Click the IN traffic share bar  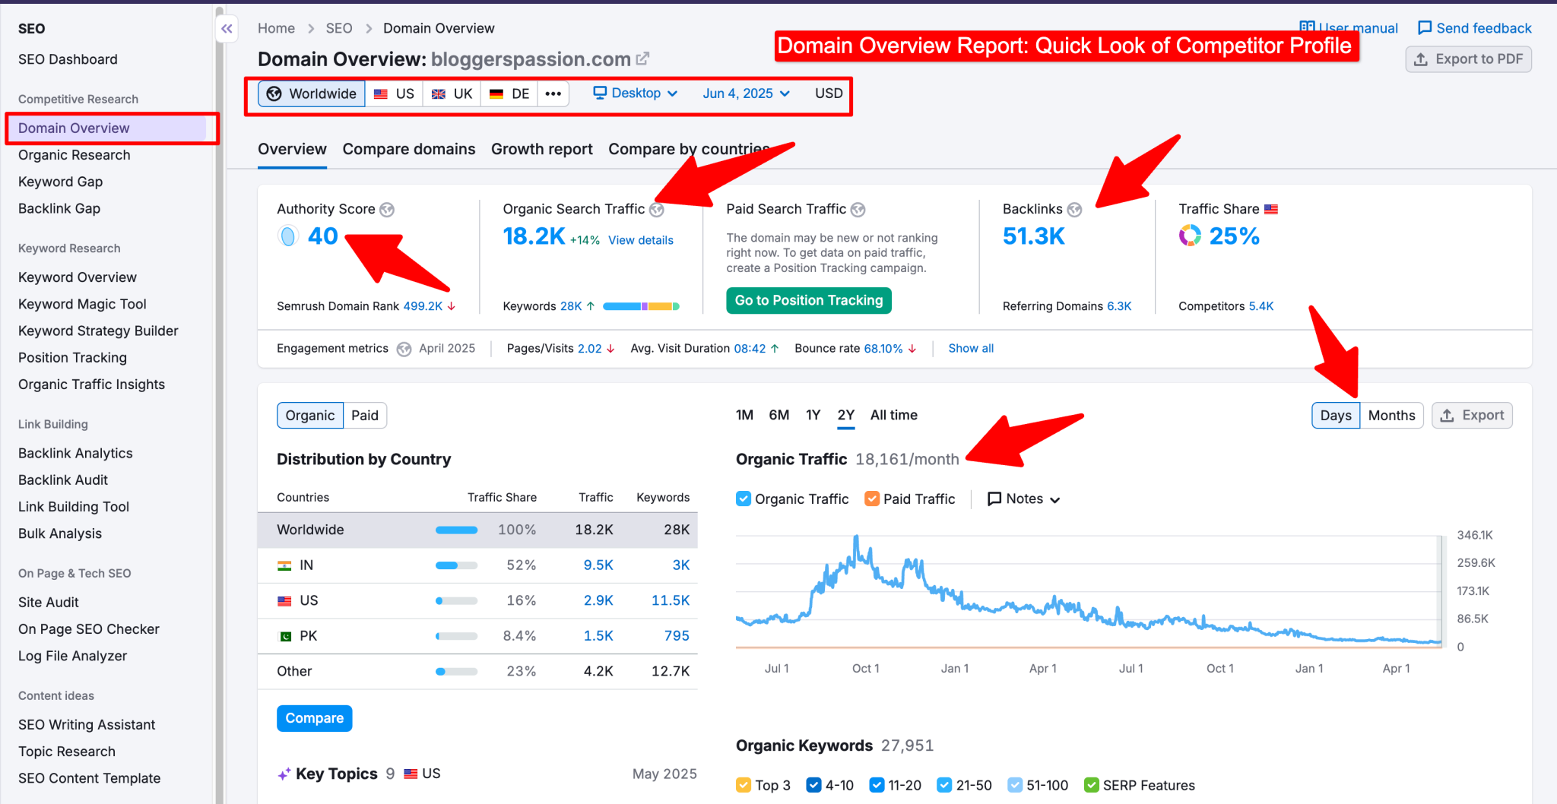click(x=456, y=565)
